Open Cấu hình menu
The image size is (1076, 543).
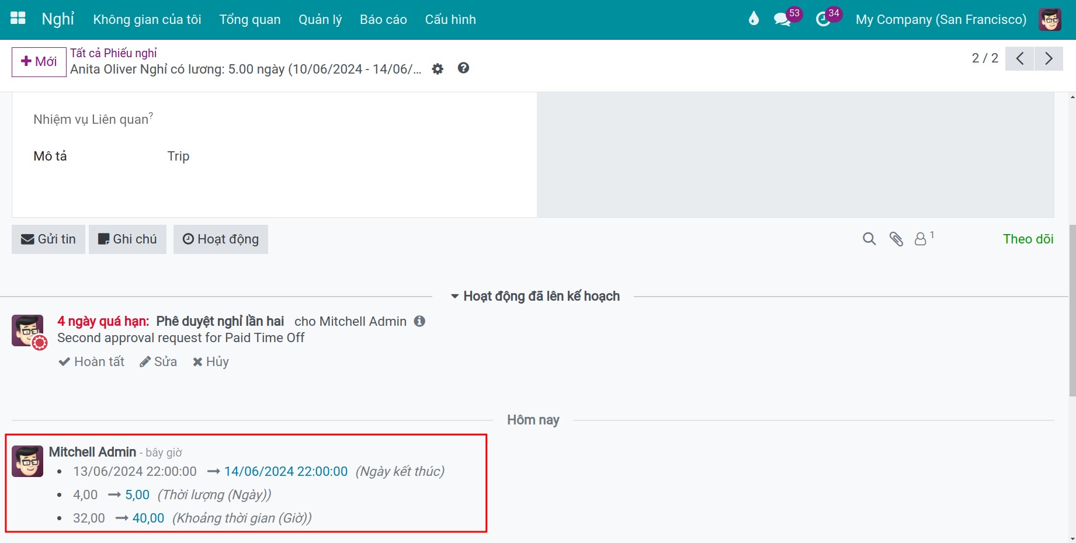point(450,19)
